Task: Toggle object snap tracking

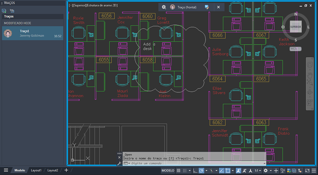Action: (222, 171)
